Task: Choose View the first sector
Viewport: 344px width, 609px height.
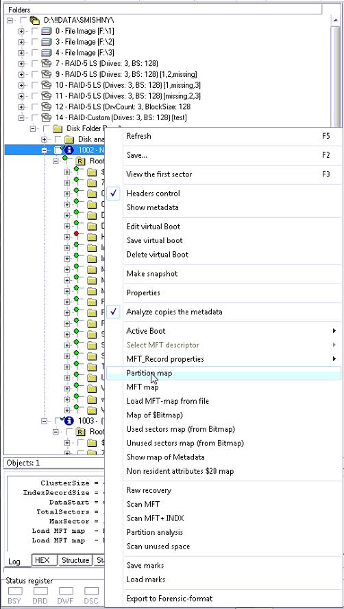Action: click(x=224, y=174)
